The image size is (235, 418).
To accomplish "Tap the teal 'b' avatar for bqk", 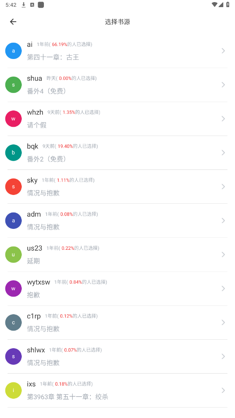I will (13, 152).
